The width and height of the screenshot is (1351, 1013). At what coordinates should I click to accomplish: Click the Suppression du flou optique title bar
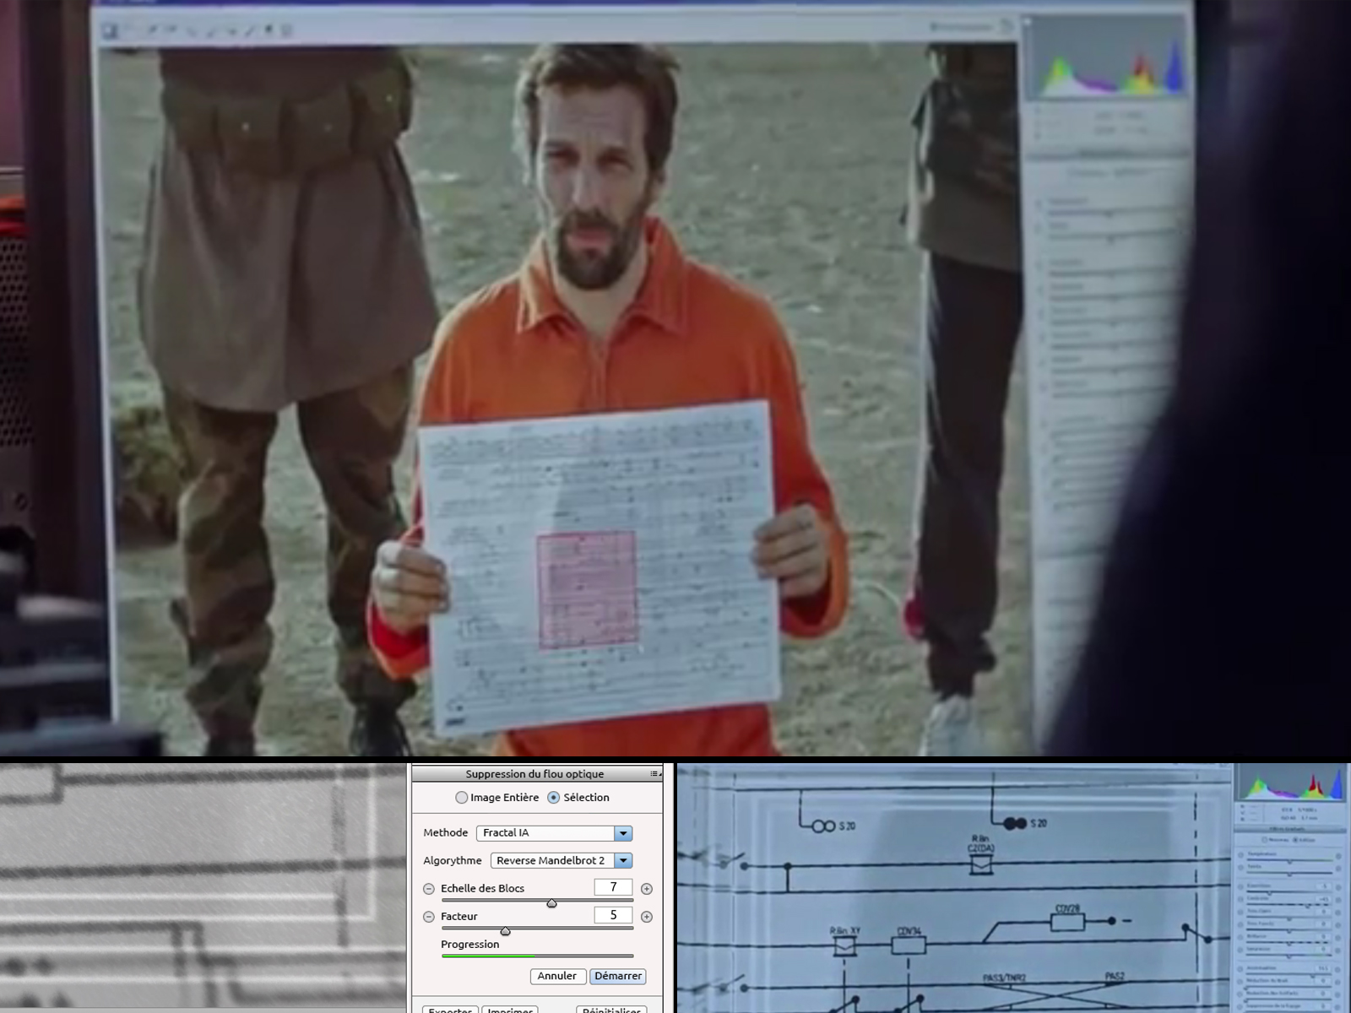tap(535, 774)
